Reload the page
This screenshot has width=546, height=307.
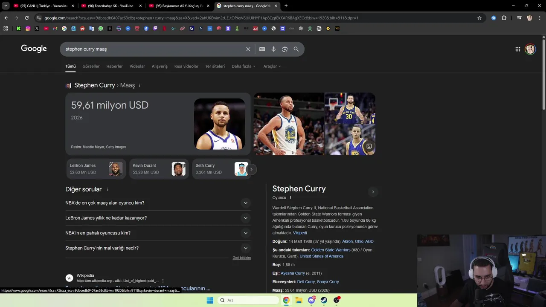point(26,18)
